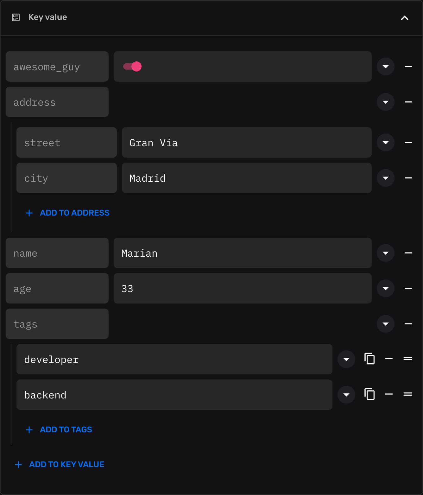Open type dropdown for address row
This screenshot has width=423, height=495.
coord(385,102)
